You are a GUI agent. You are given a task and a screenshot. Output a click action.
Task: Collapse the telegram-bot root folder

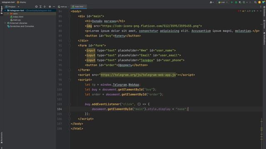(x=5, y=10)
